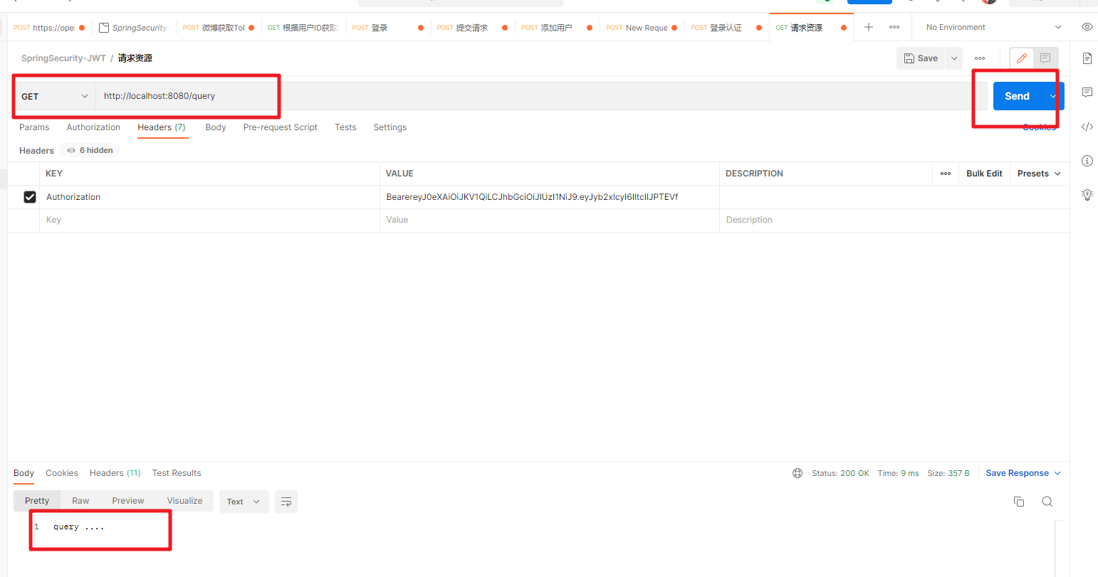Open the No Environment dropdown
The image size is (1098, 577).
993,27
